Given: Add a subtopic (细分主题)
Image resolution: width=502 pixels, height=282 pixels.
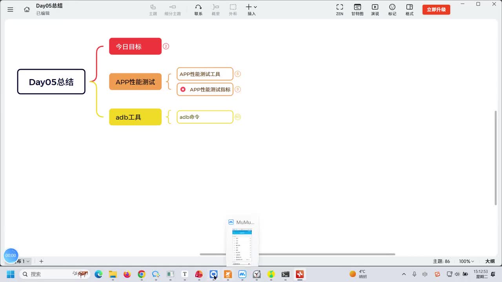Looking at the screenshot, I should click(x=173, y=9).
